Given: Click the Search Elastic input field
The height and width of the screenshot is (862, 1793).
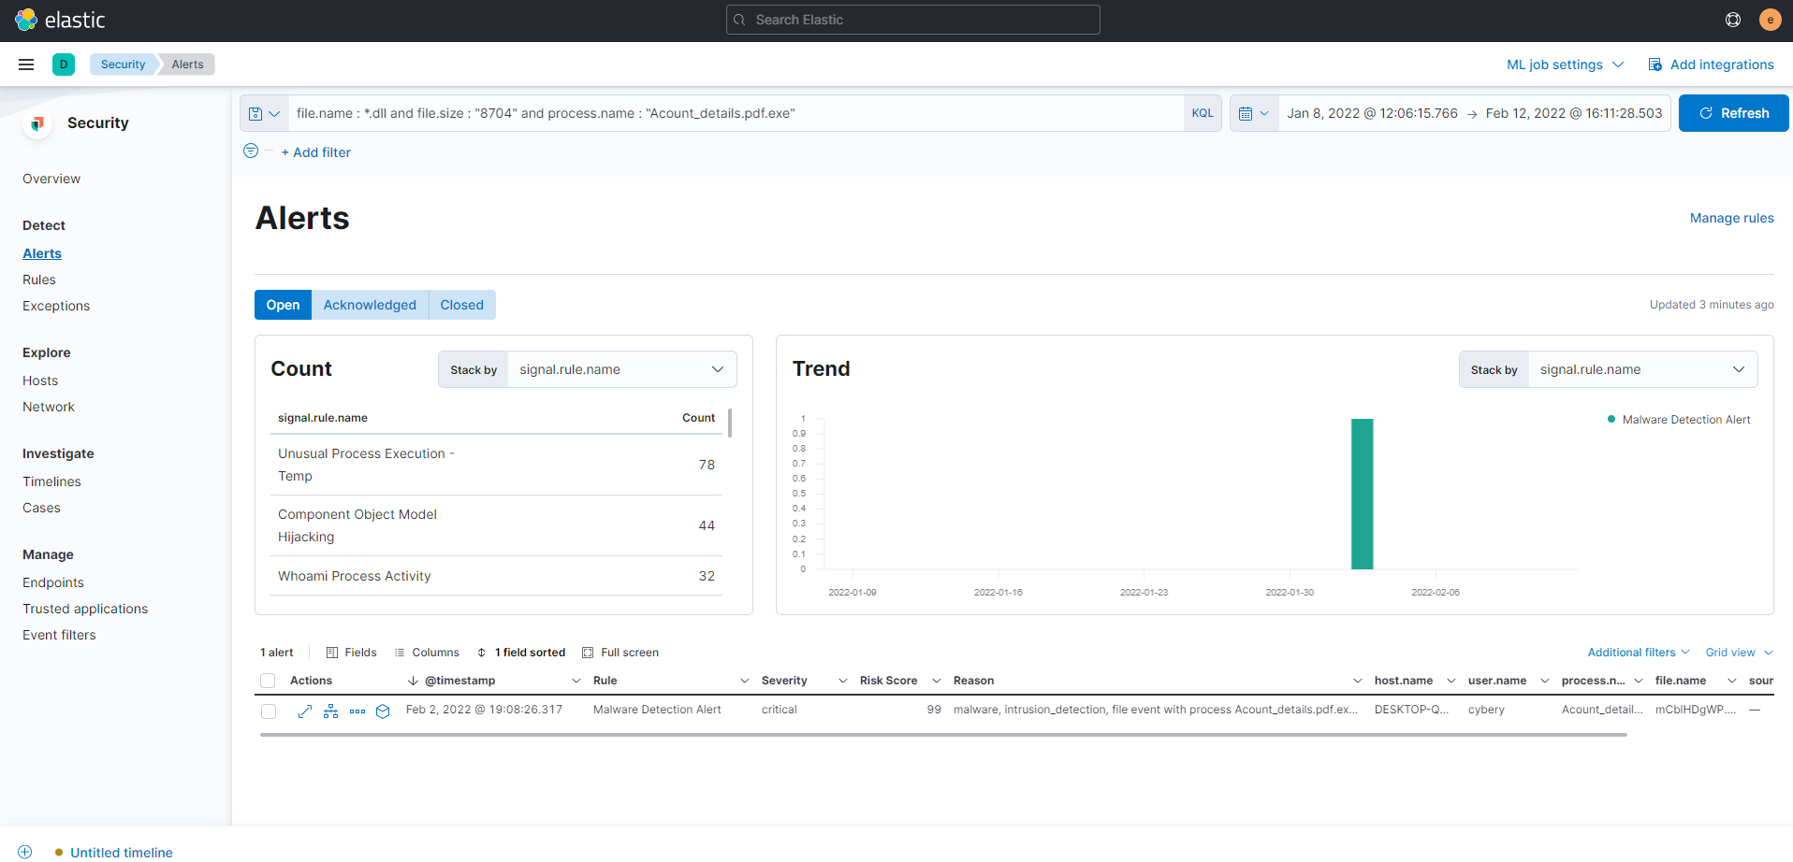Looking at the screenshot, I should pyautogui.click(x=912, y=20).
